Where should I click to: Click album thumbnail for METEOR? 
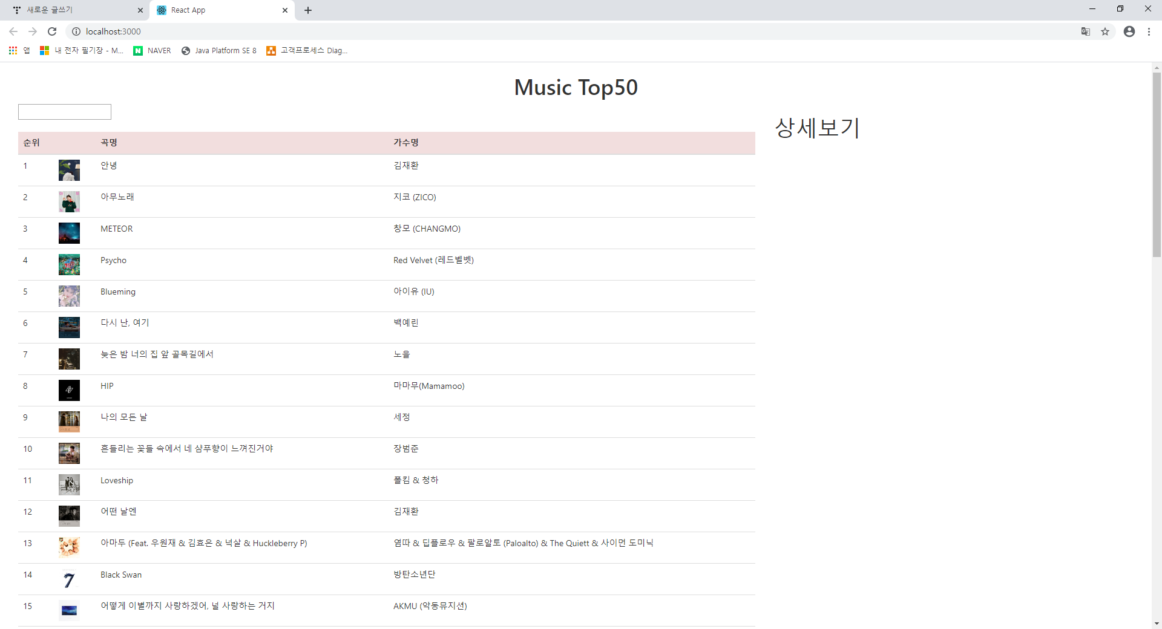pyautogui.click(x=69, y=233)
